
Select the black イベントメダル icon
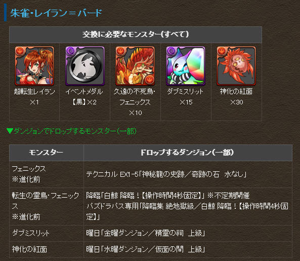[x=85, y=66]
